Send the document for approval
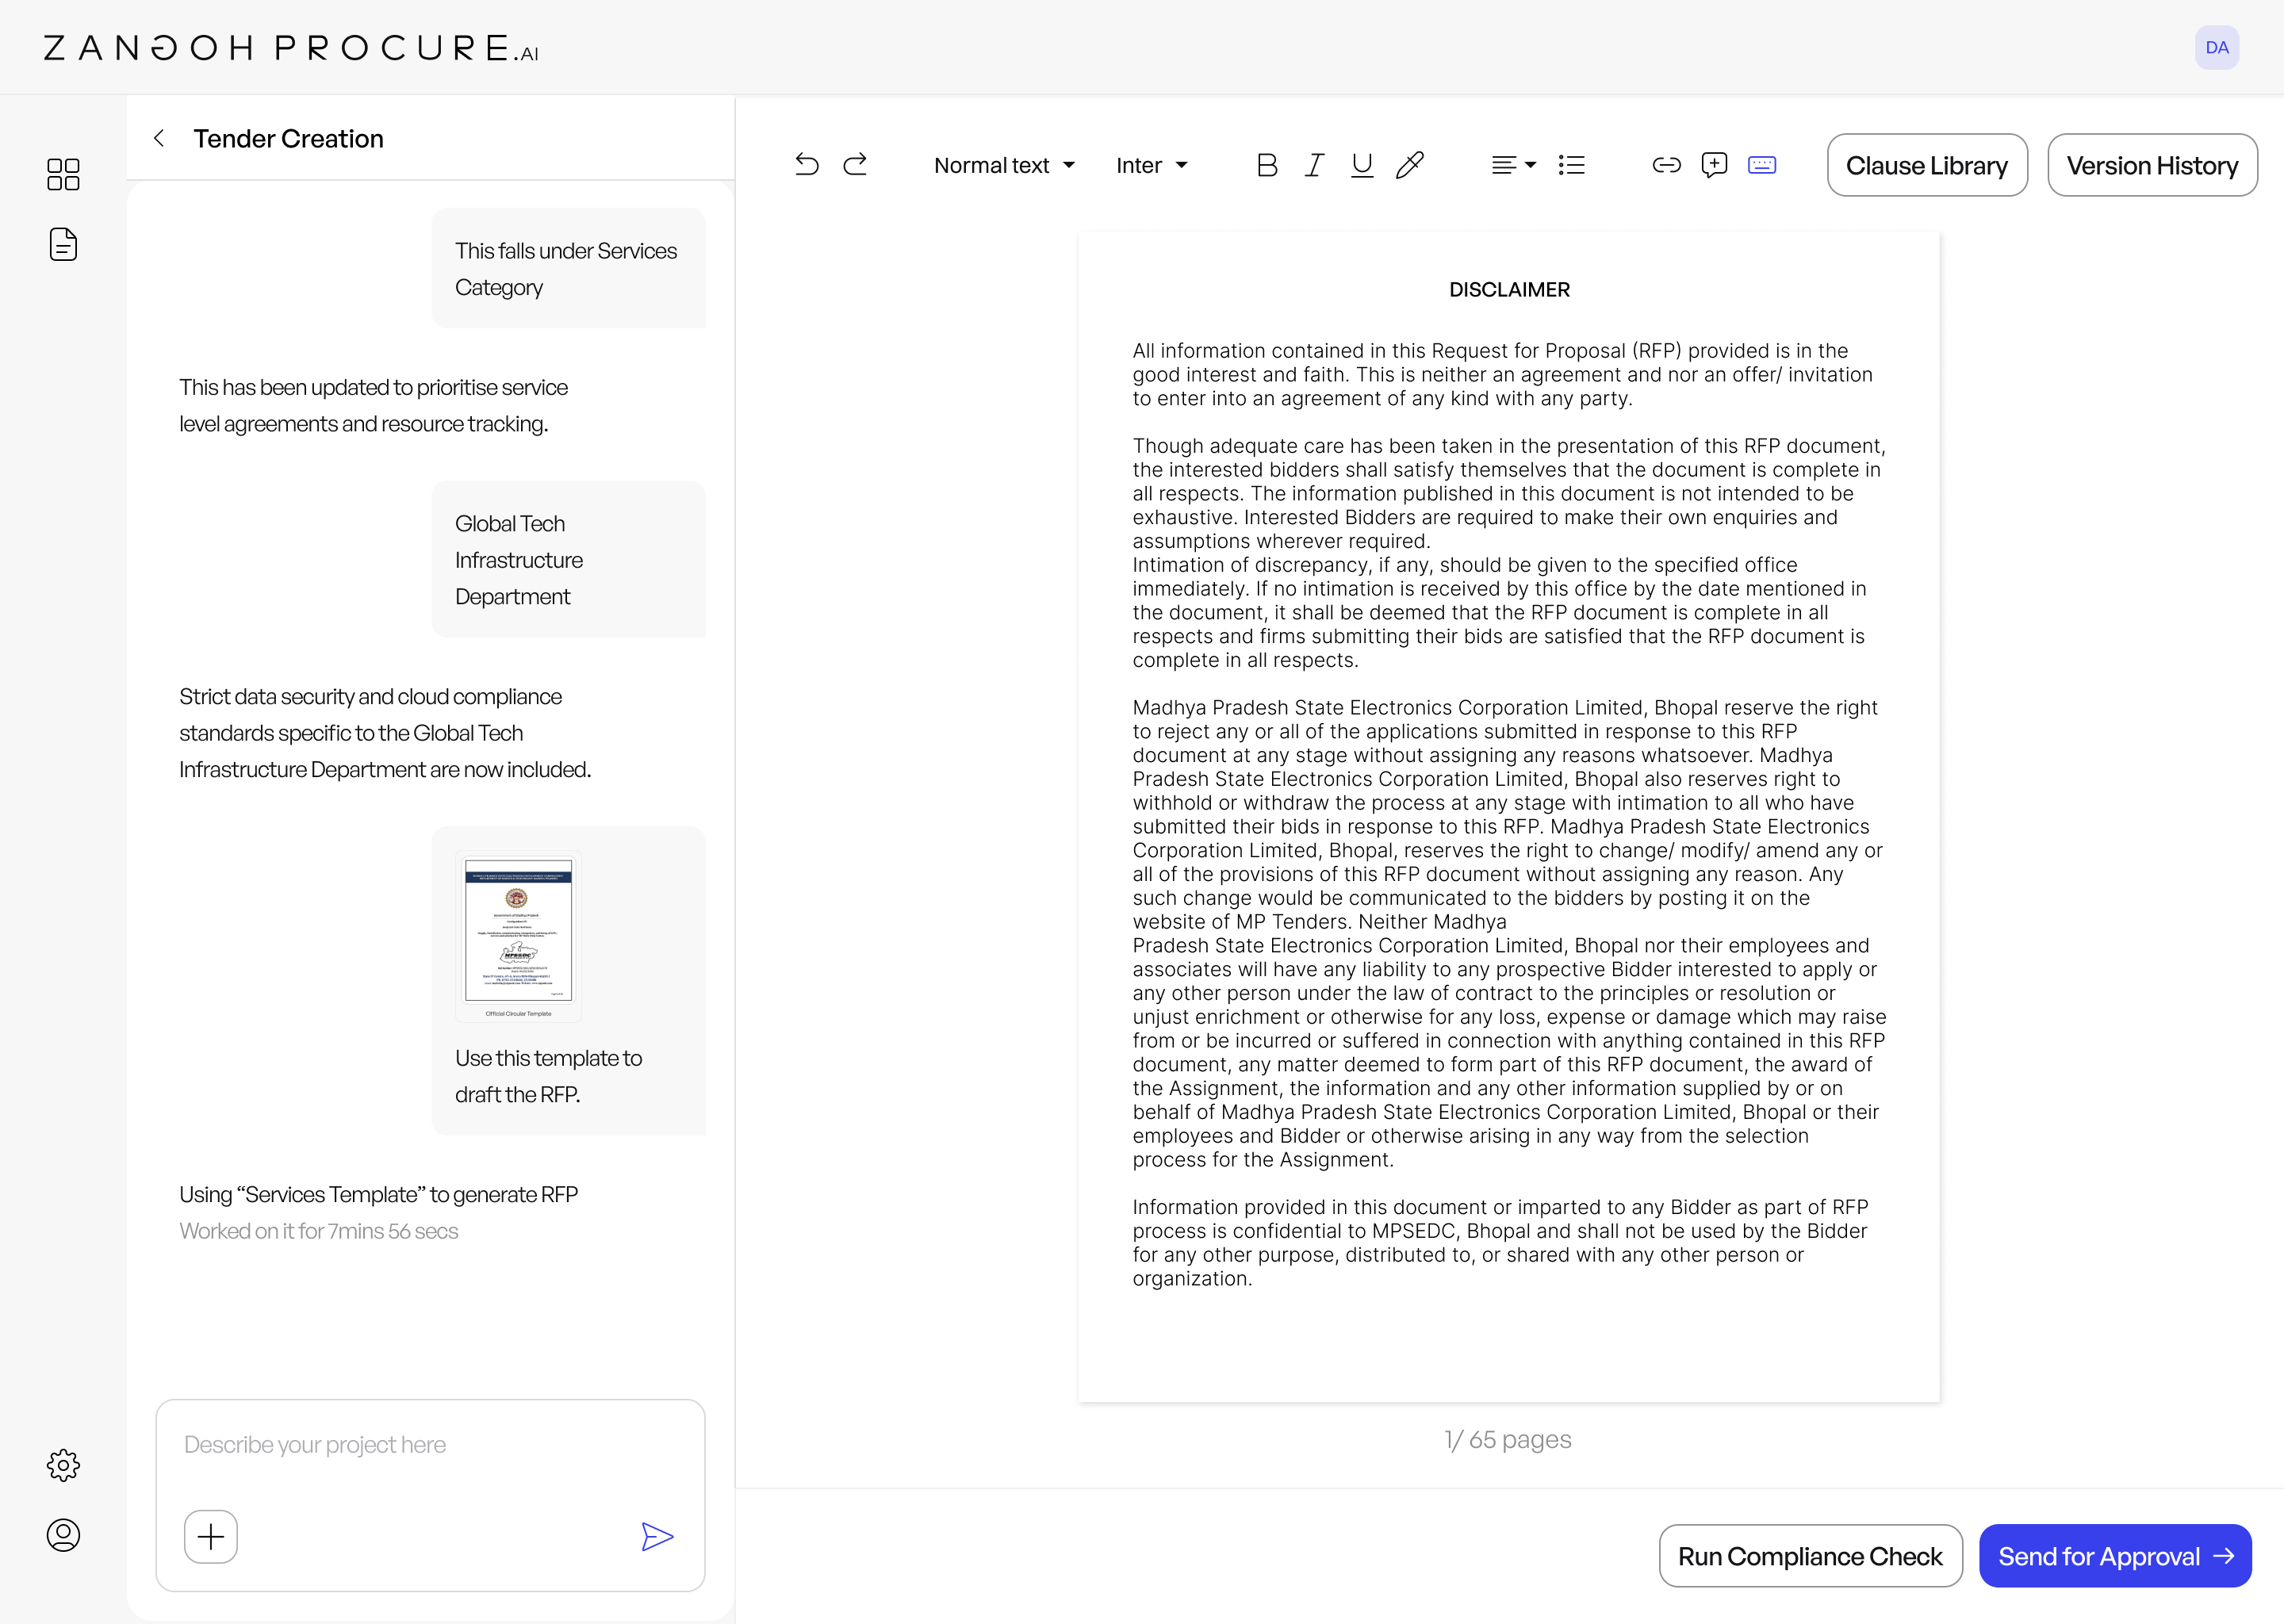The width and height of the screenshot is (2284, 1624). pos(2115,1556)
